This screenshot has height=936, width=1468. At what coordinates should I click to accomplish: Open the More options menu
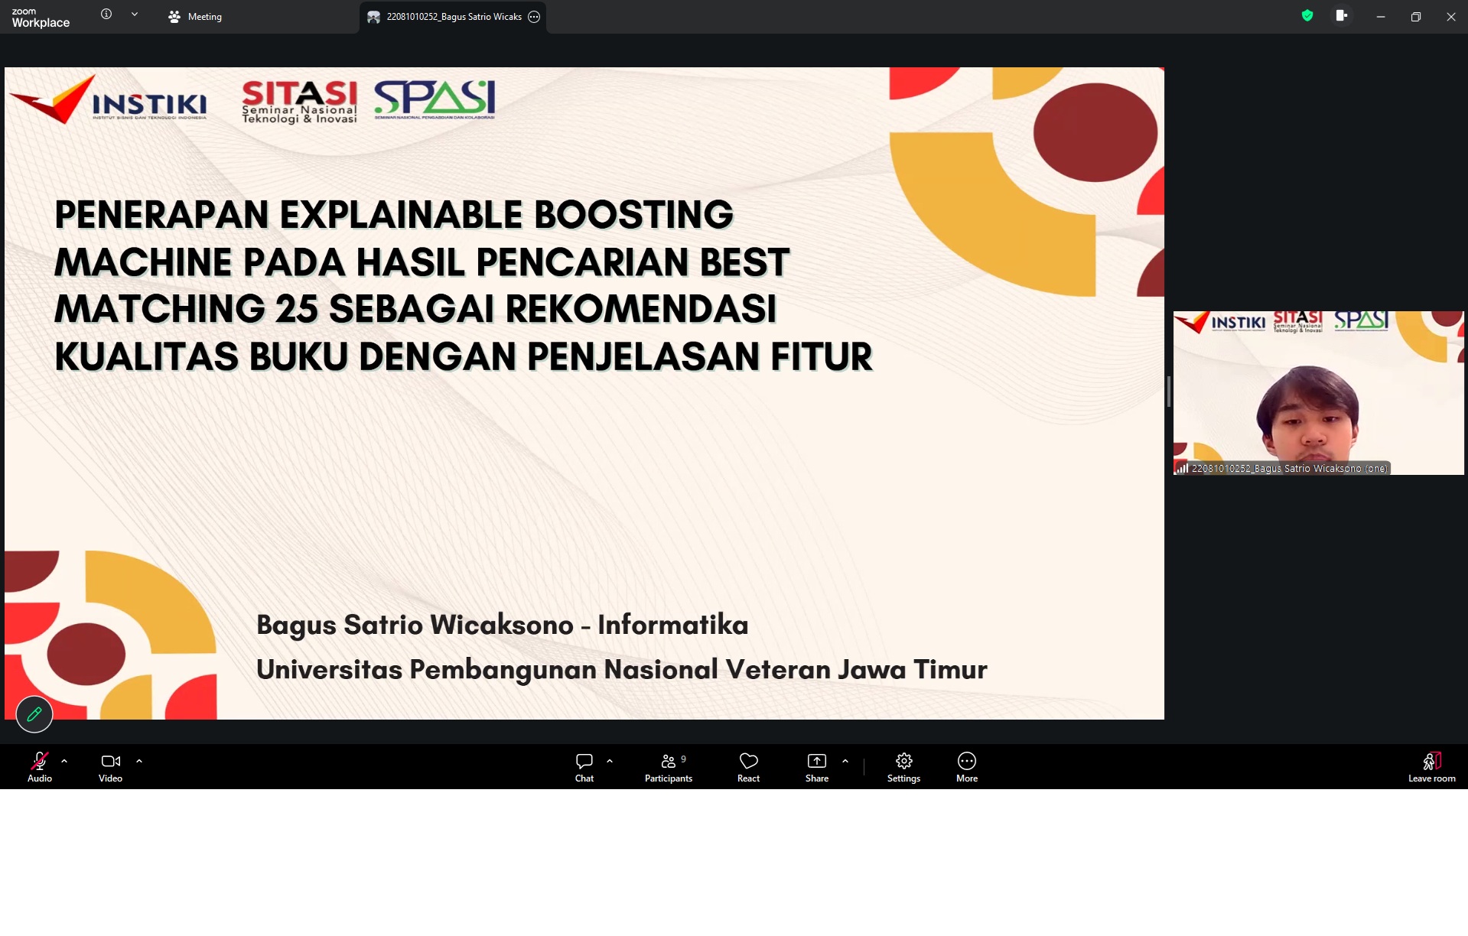point(967,767)
